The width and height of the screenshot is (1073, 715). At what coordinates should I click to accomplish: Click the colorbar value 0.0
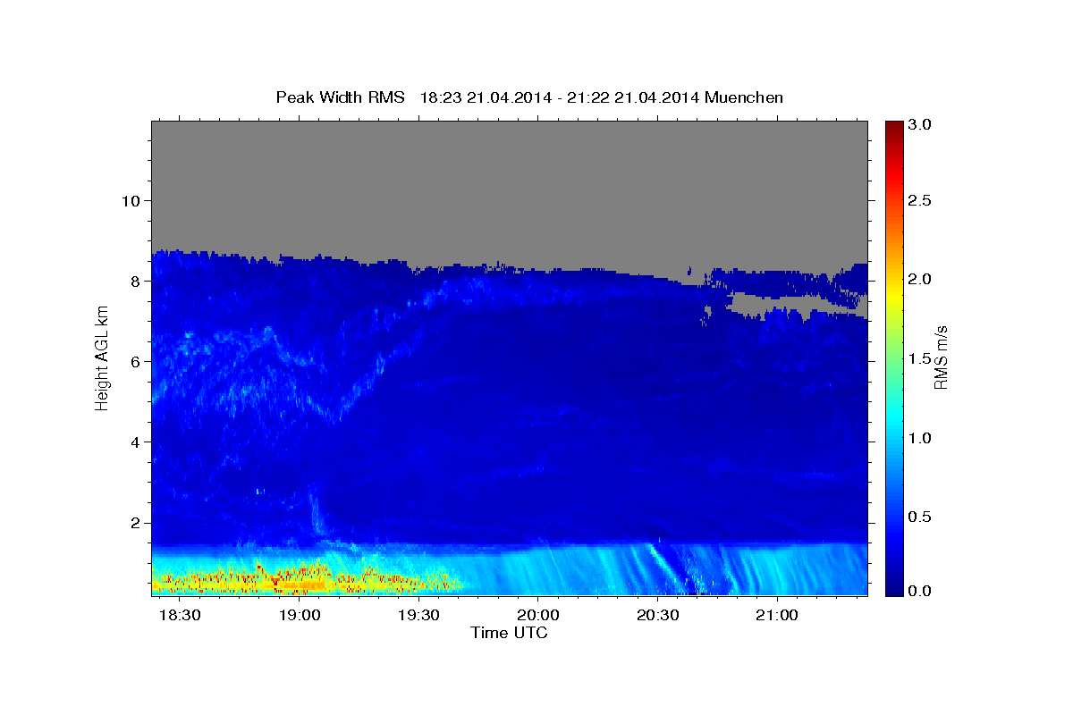click(920, 592)
